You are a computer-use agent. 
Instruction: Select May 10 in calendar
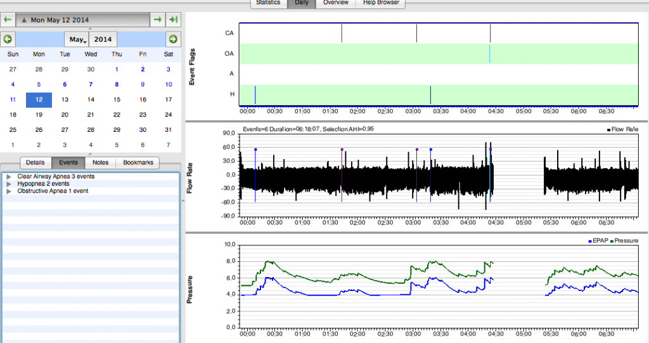pyautogui.click(x=169, y=84)
